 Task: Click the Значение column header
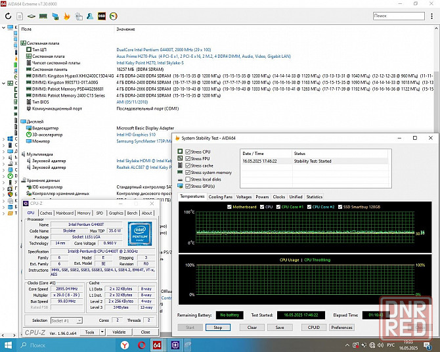125,29
